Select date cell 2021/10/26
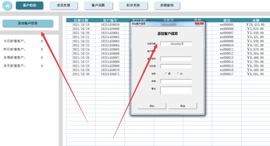Screen dimensions: 270x146 (81, 58)
